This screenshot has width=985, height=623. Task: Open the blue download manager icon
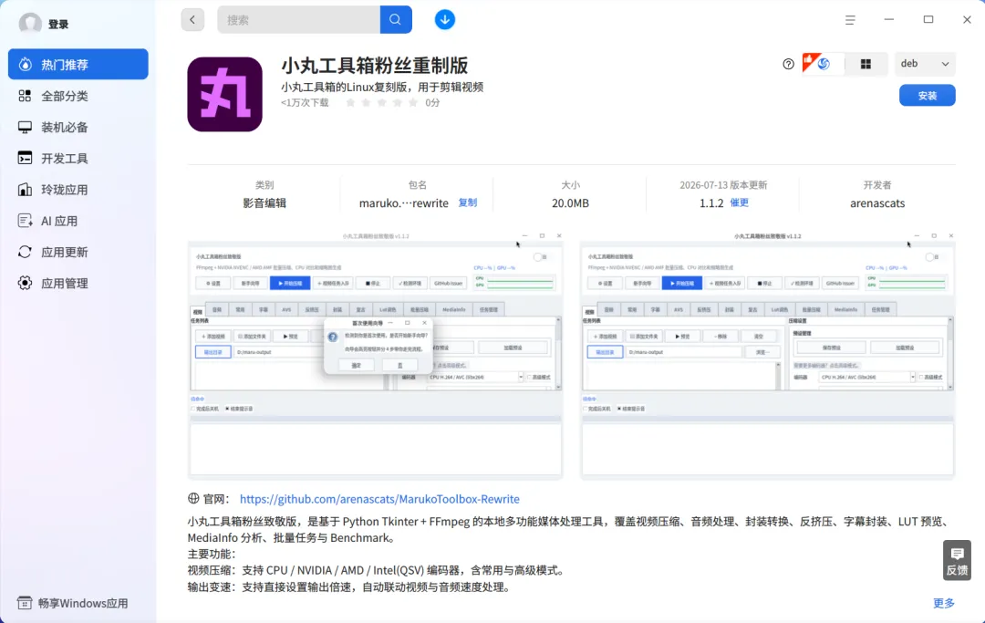[x=445, y=19]
